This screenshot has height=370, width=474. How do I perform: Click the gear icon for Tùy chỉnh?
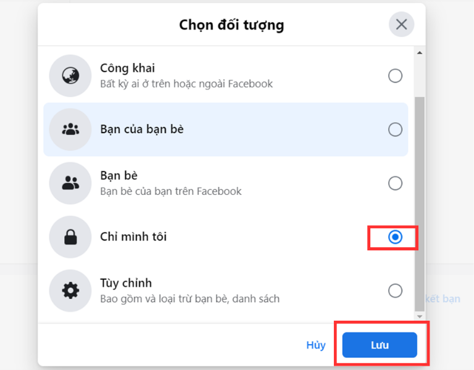click(70, 290)
